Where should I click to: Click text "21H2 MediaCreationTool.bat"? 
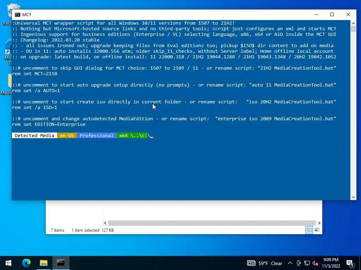[x=297, y=68]
